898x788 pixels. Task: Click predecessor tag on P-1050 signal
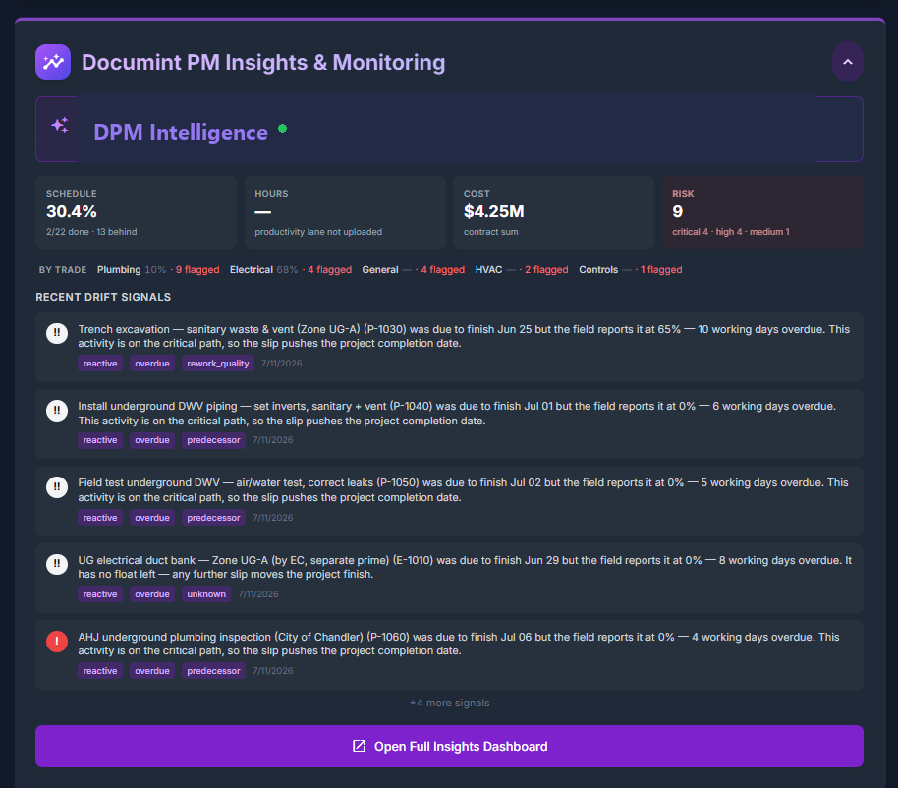click(213, 517)
